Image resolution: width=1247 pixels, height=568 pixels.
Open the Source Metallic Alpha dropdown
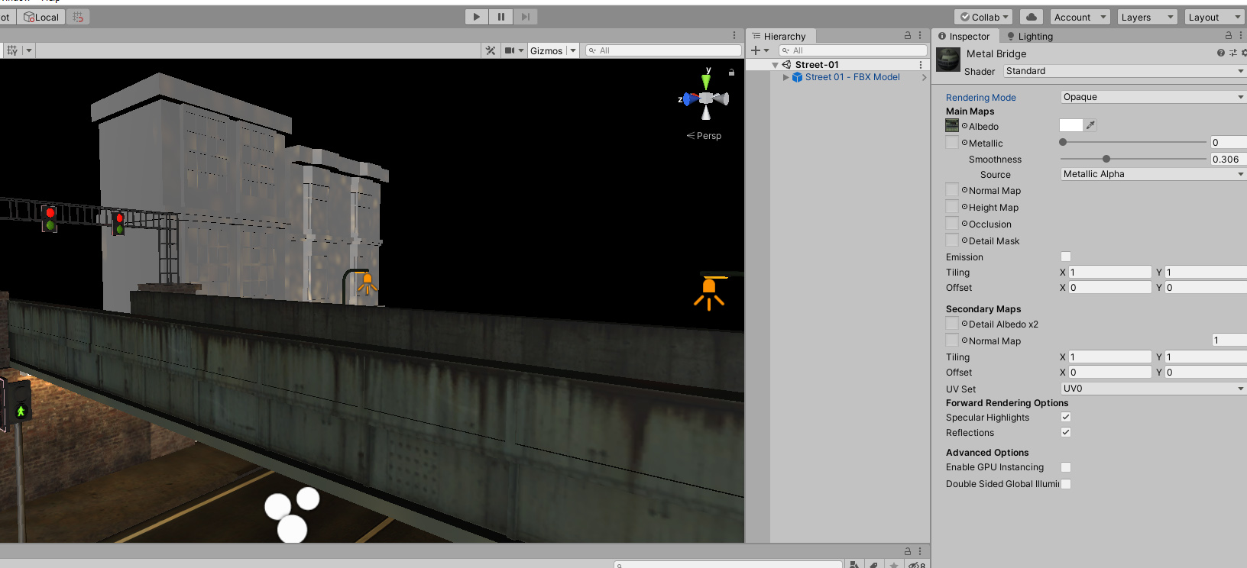pos(1154,174)
